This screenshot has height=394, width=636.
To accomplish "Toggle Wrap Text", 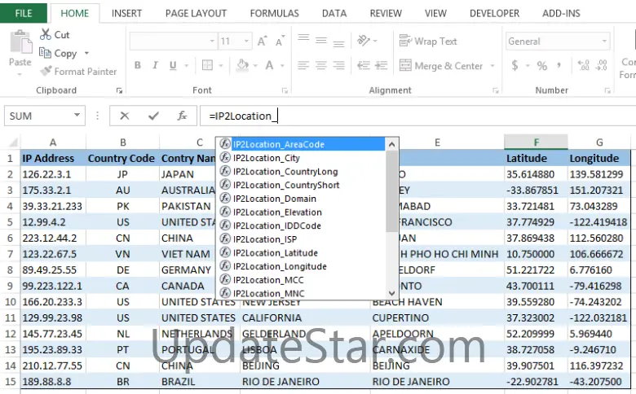I will [x=428, y=41].
